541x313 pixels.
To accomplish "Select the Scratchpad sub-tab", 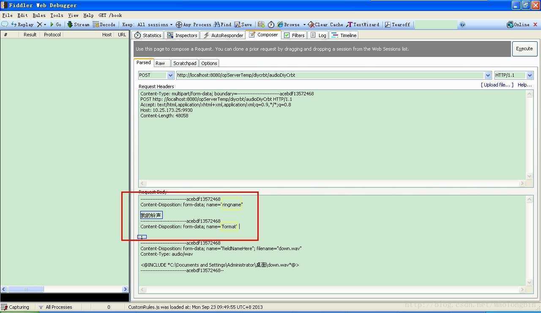I will click(x=185, y=63).
